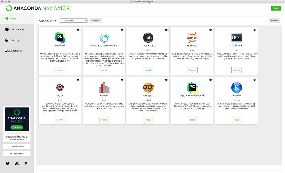Expand gear settings menu on Glueviz tile

tap(122, 80)
